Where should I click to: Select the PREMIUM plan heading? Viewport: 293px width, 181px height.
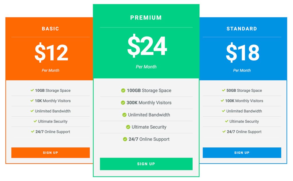click(x=146, y=18)
